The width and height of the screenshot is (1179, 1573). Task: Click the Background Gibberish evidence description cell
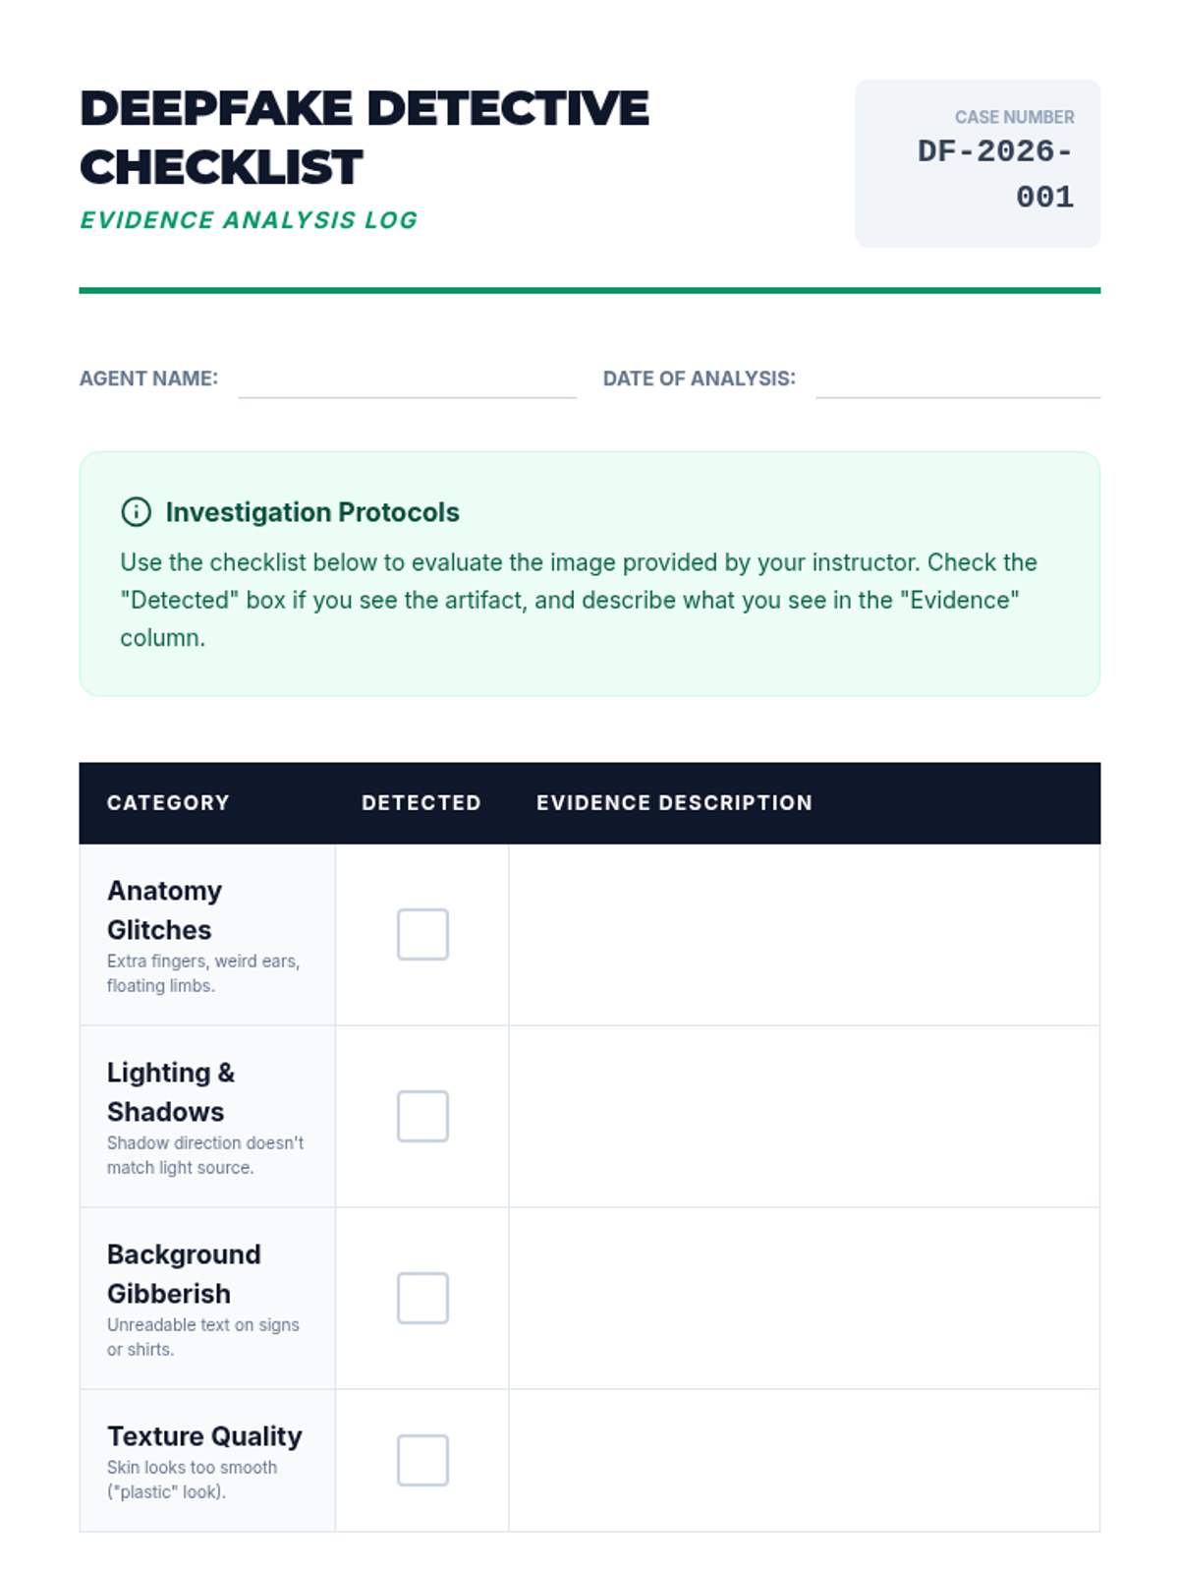(x=804, y=1298)
